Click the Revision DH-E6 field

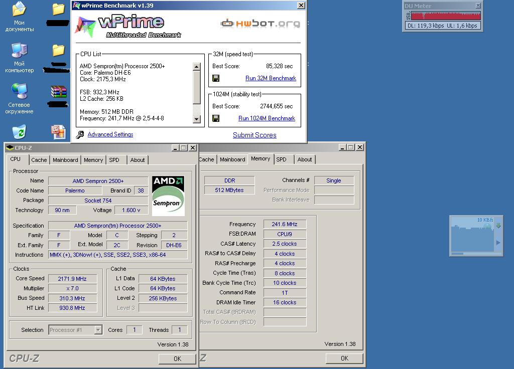pos(174,245)
